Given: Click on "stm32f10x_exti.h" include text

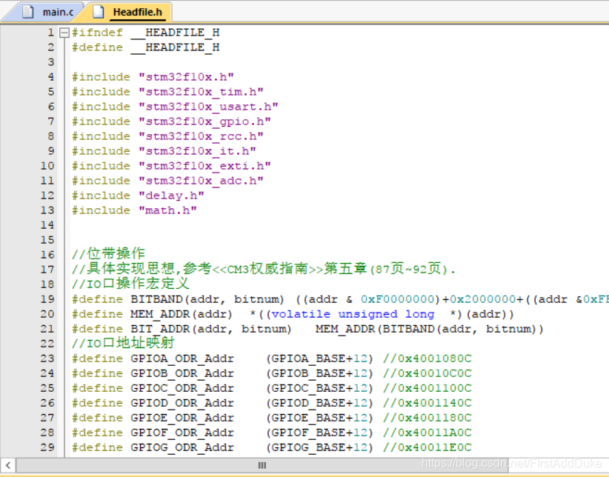Looking at the screenshot, I should tap(204, 166).
